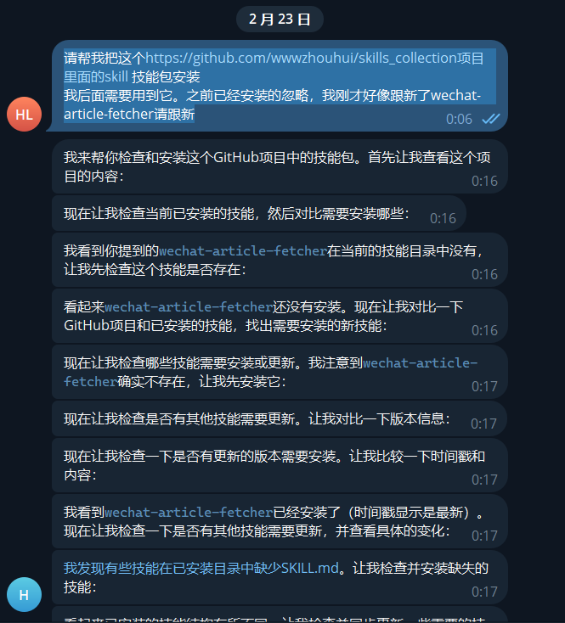Open the github.com skills_collection link
This screenshot has height=623, width=565.
[x=301, y=58]
